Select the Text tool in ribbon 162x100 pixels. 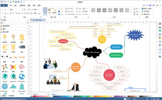(50, 11)
